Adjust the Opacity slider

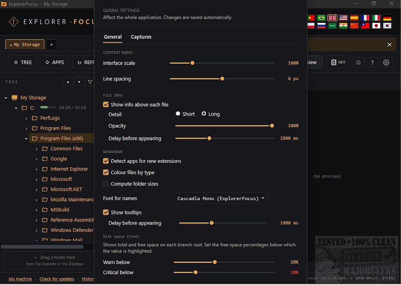(225, 126)
